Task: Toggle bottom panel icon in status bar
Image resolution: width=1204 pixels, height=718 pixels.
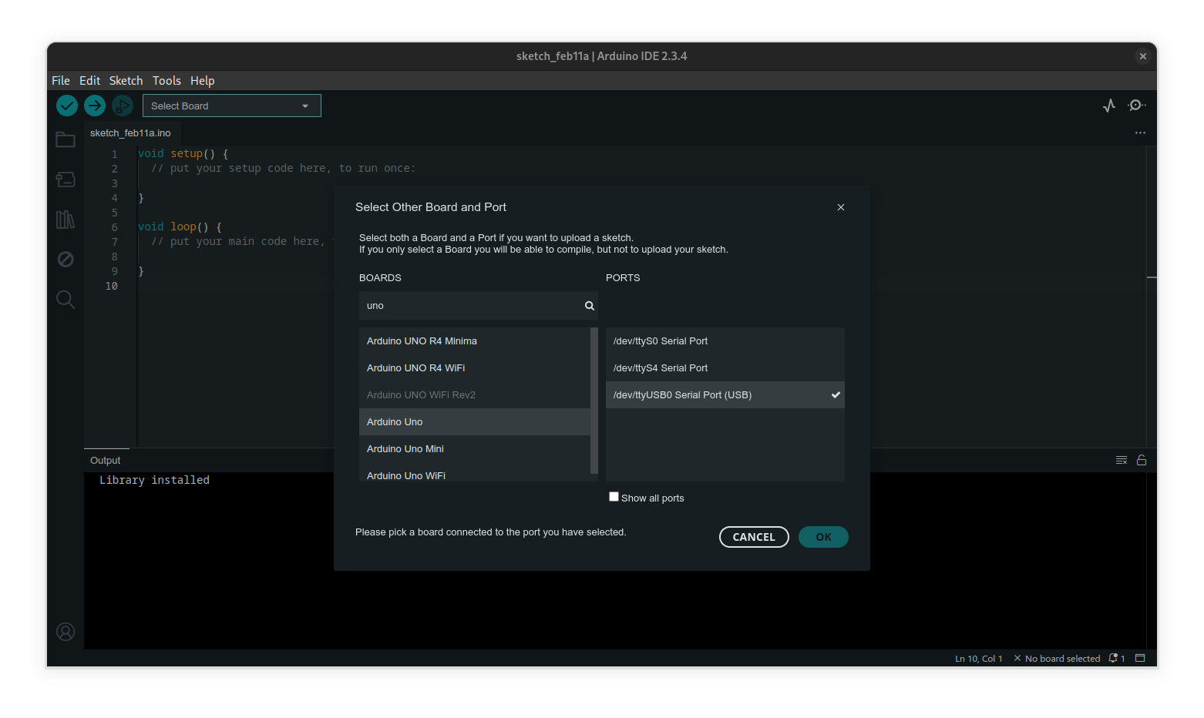Action: (x=1140, y=658)
